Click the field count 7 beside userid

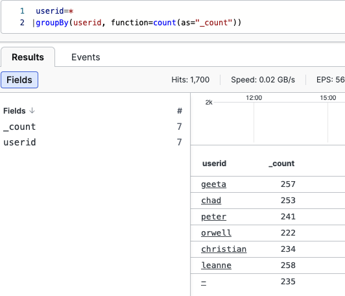(x=180, y=142)
